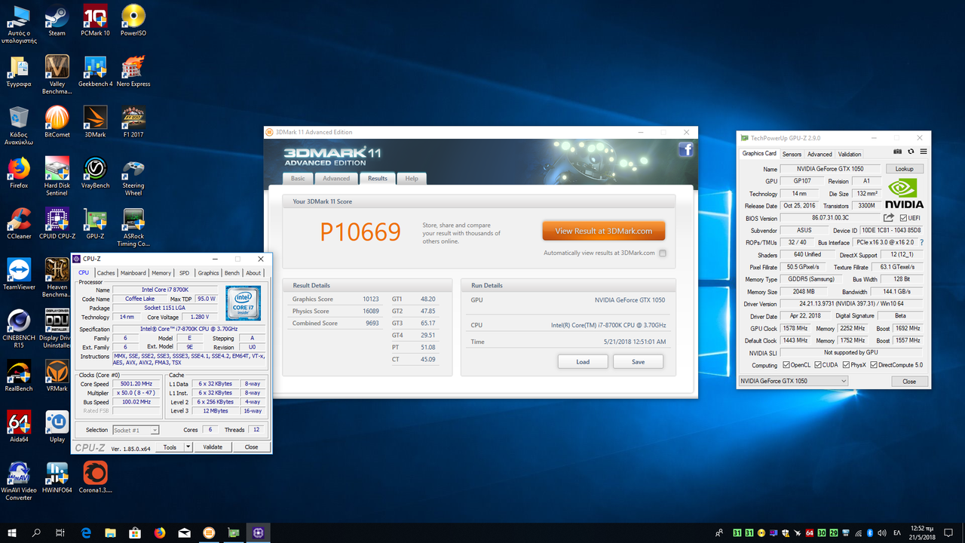
Task: Click the P10669 score text
Action: coord(360,232)
